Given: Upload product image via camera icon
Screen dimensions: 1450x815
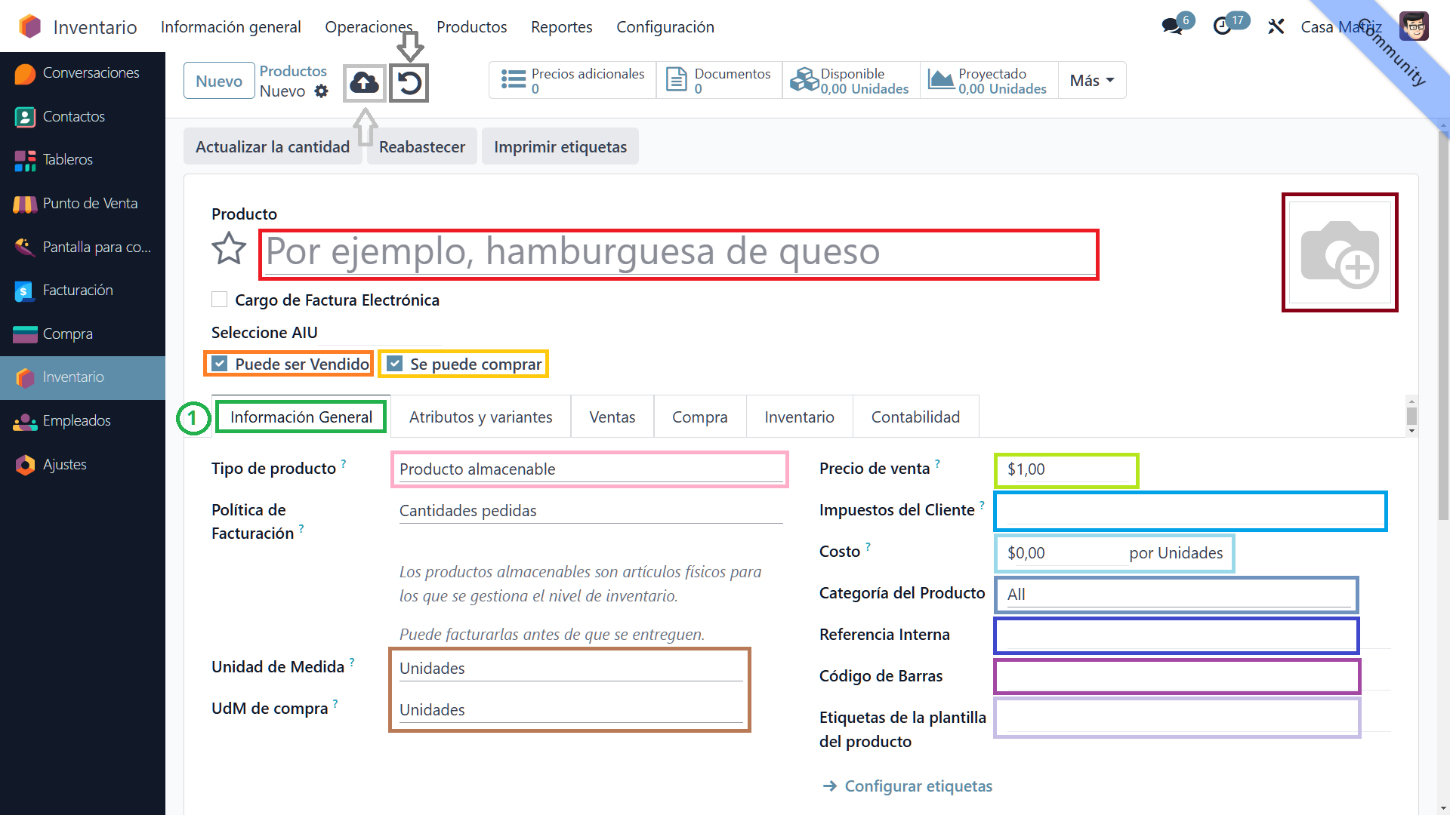Looking at the screenshot, I should 1340,253.
